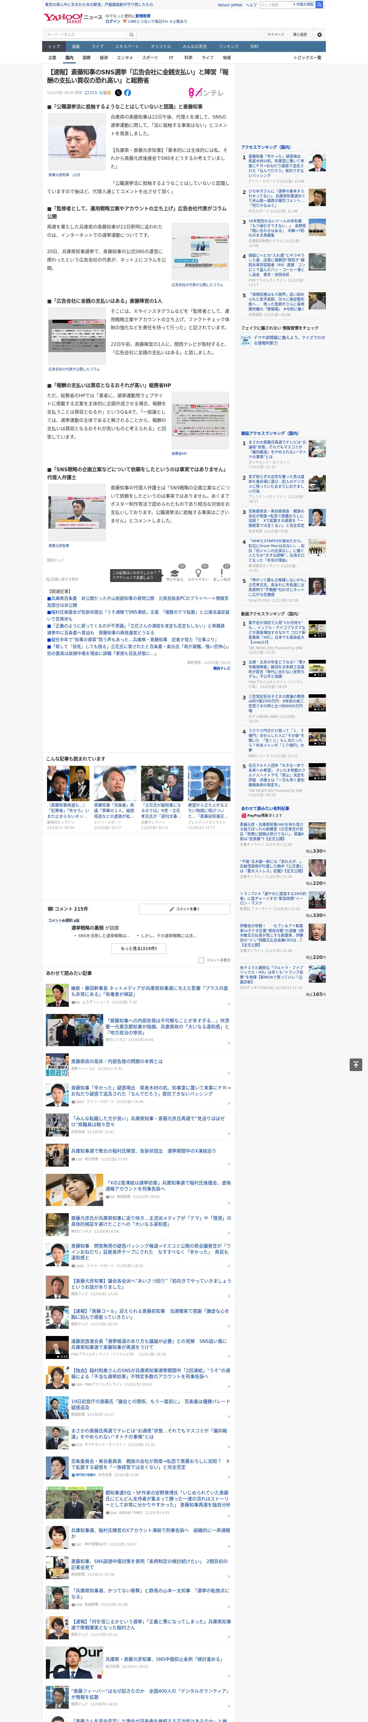Click the もっと見る(215件) button
Screen dimensions: 368x1722
click(139, 948)
